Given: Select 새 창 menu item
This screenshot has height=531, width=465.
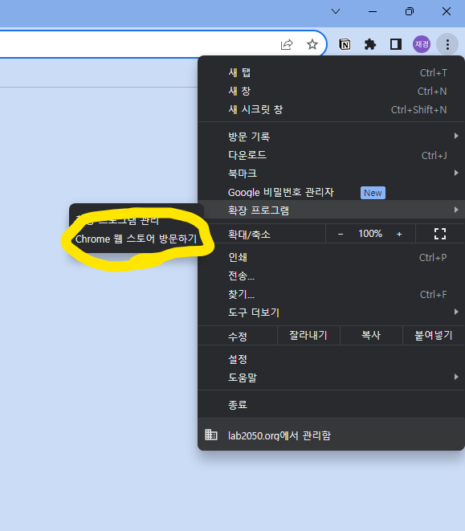Looking at the screenshot, I should [331, 91].
